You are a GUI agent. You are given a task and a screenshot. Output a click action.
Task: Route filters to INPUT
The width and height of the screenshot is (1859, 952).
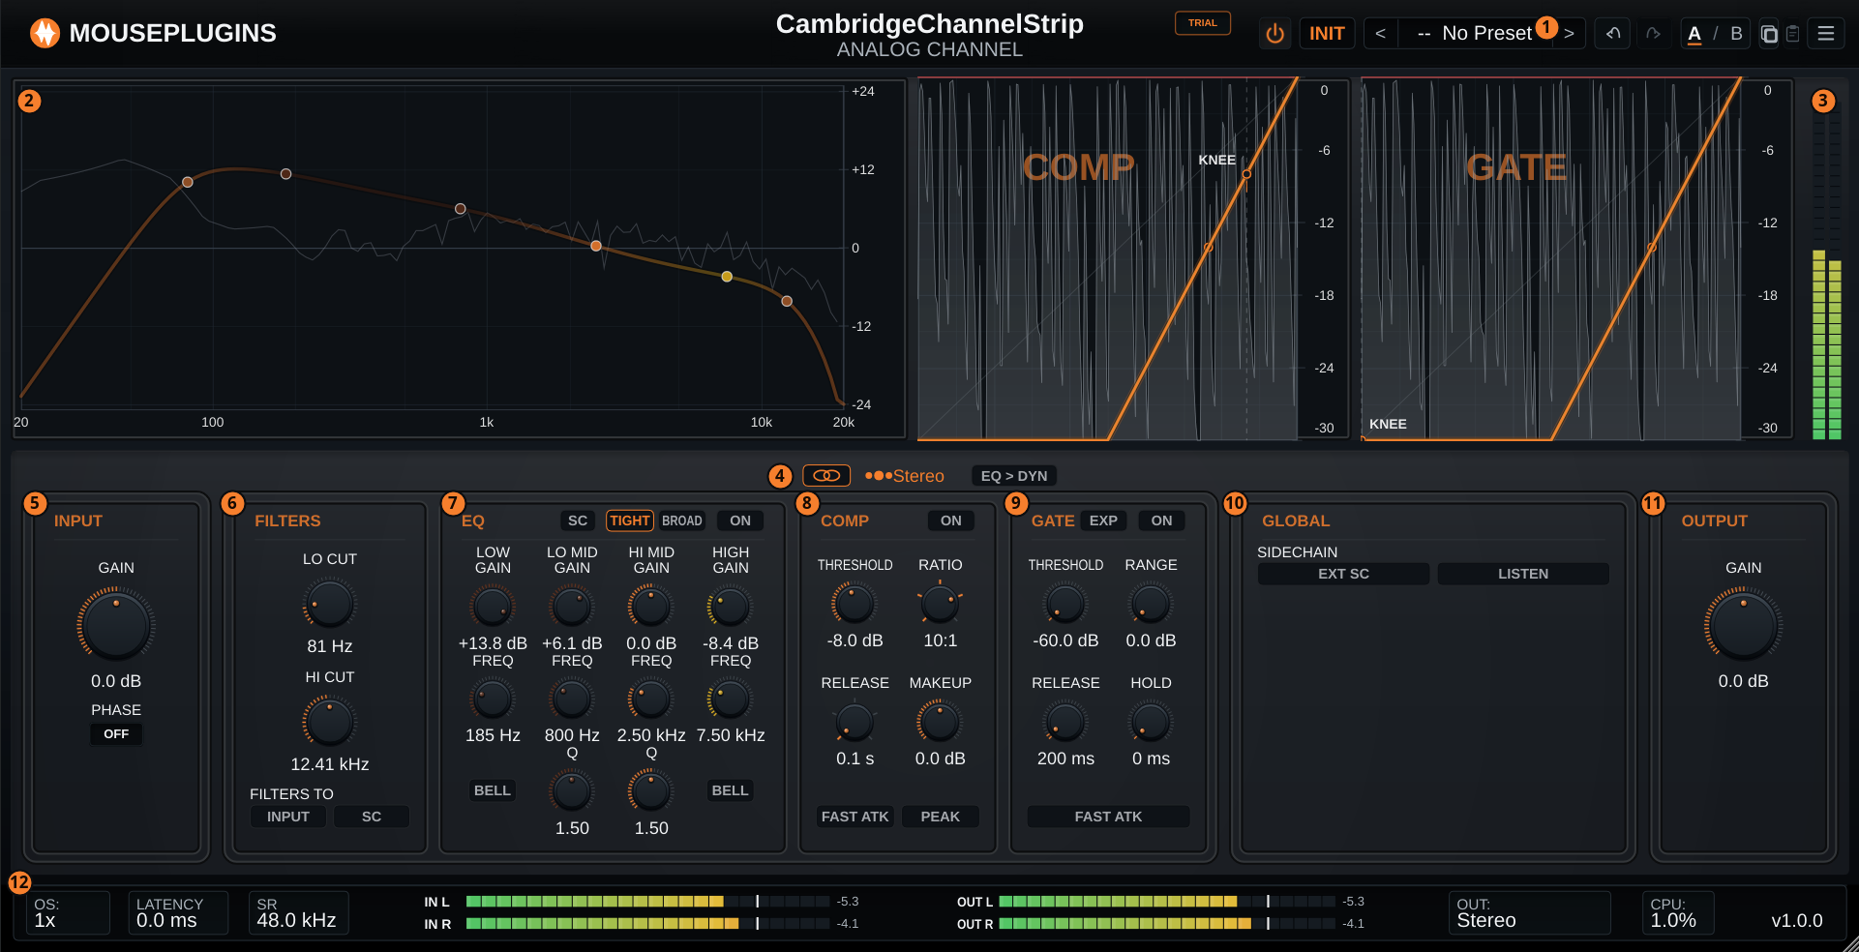[x=288, y=817]
